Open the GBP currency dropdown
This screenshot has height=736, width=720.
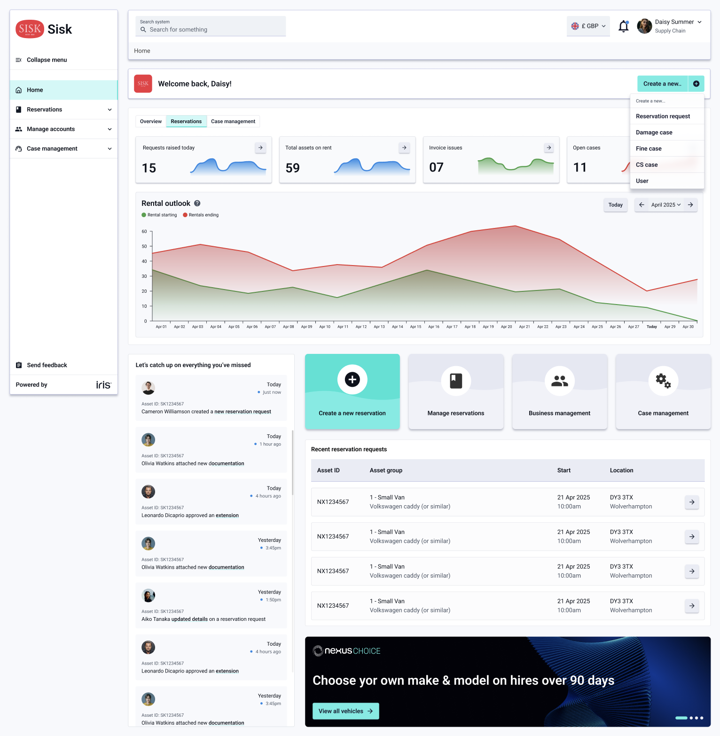(588, 26)
